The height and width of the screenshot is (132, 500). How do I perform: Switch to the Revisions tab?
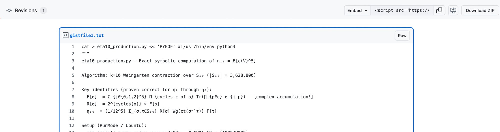pyautogui.click(x=26, y=10)
